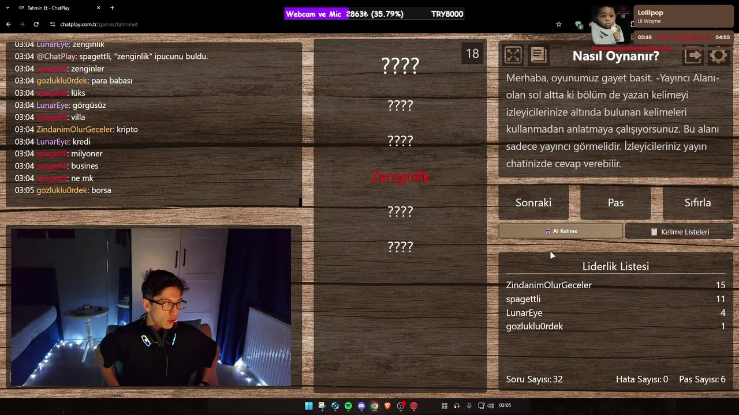Open the green extension icon with badge 2
Image resolution: width=739 pixels, height=415 pixels.
[578, 24]
